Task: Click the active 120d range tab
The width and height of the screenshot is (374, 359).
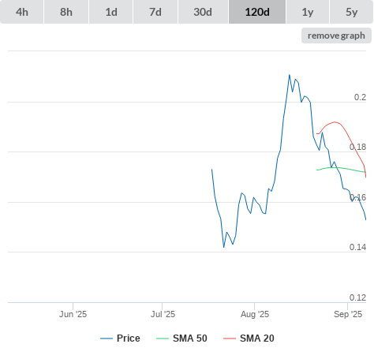Action: (257, 12)
